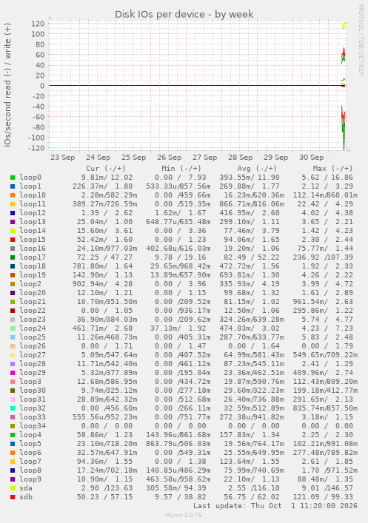Click the '-120' y-axis label at bottom

[x=36, y=148]
